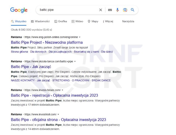The image size is (176, 135).
Task: Open 'Baltic Pipe - oficjalna strona' ad link
Action: (58, 120)
